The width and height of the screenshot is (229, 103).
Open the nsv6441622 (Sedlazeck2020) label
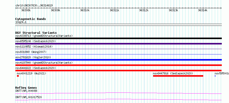(36, 68)
